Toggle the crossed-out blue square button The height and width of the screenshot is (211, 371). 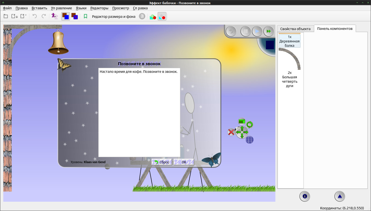(x=75, y=16)
